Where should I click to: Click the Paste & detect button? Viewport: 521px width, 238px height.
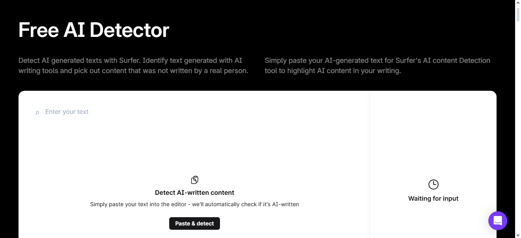tap(194, 223)
